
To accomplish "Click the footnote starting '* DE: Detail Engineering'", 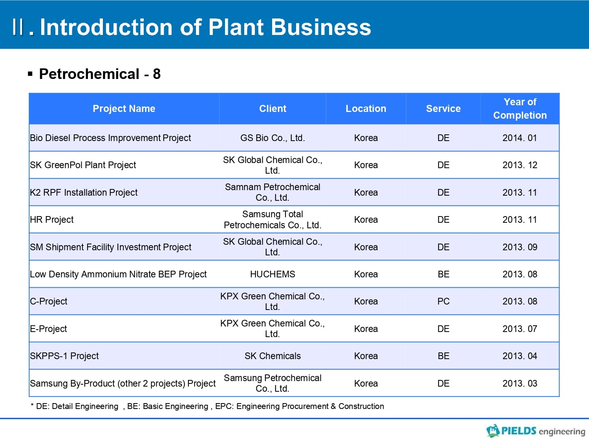I will point(207,406).
